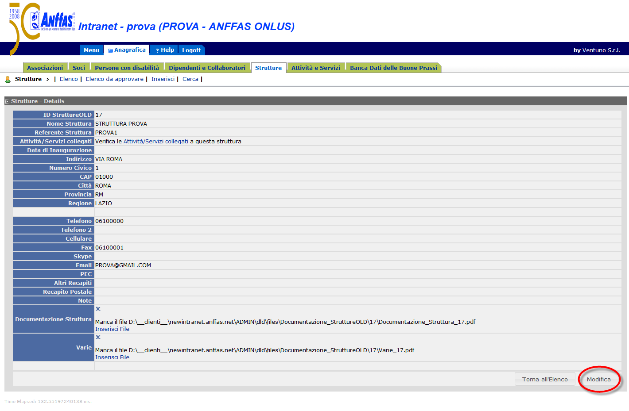Click the Intranet - prova page title
629x411 pixels.
(186, 27)
